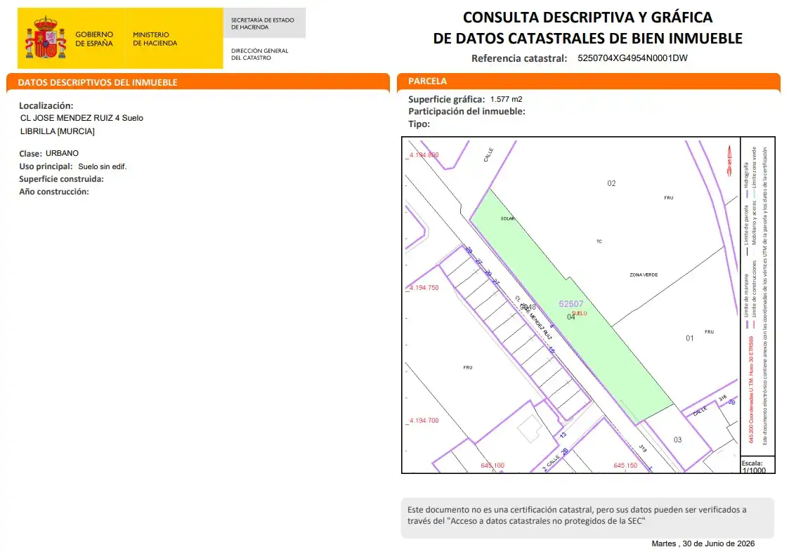Click the 'Superficie construida:' label

pos(61,179)
